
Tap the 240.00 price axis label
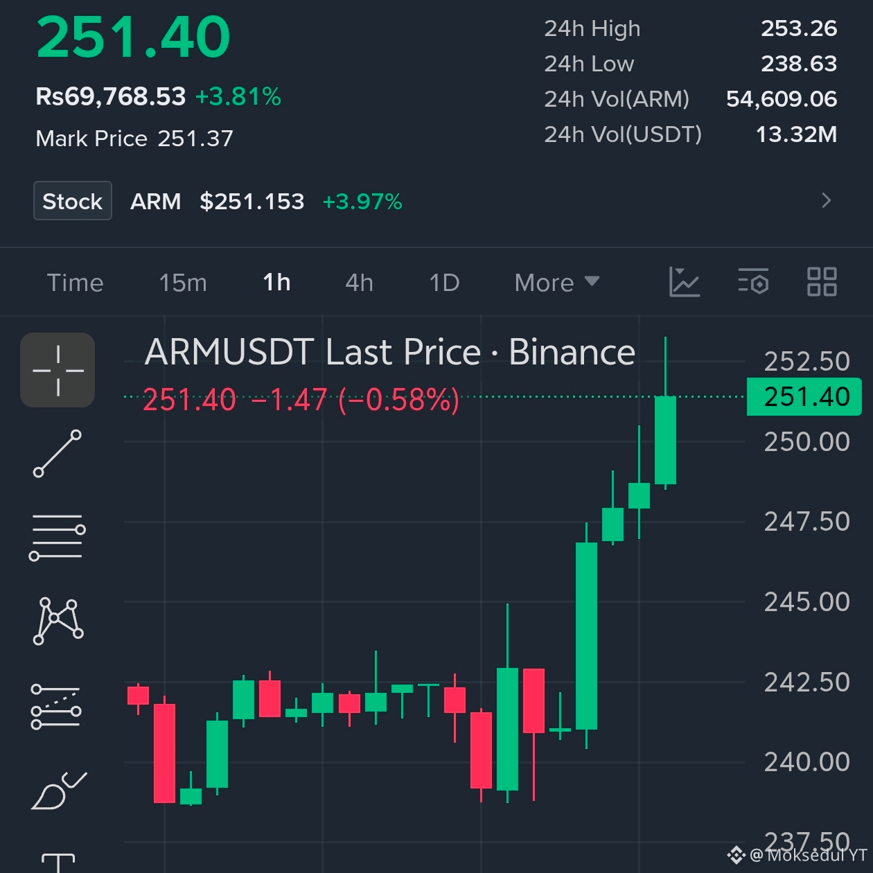point(806,761)
